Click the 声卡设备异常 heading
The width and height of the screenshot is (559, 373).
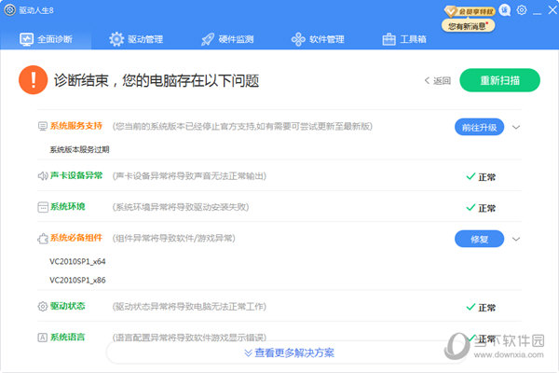pos(76,175)
